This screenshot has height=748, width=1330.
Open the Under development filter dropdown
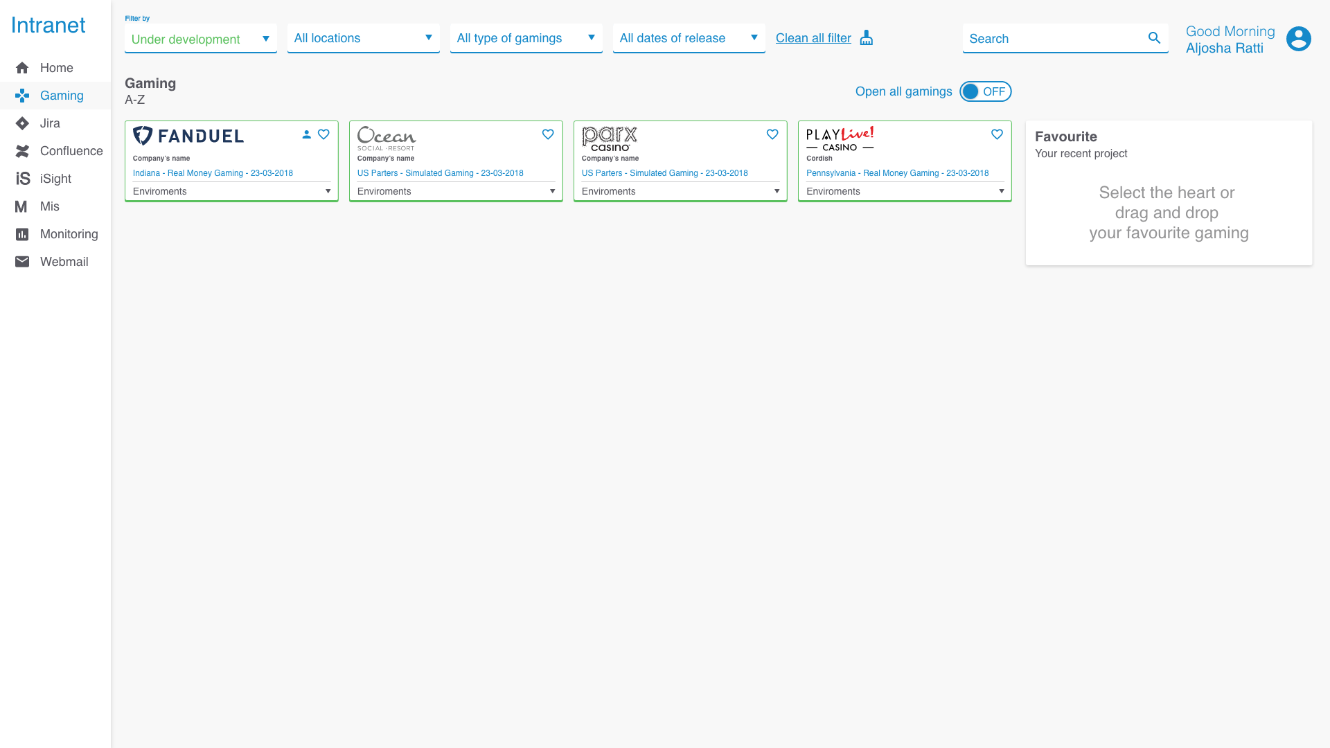pos(200,39)
